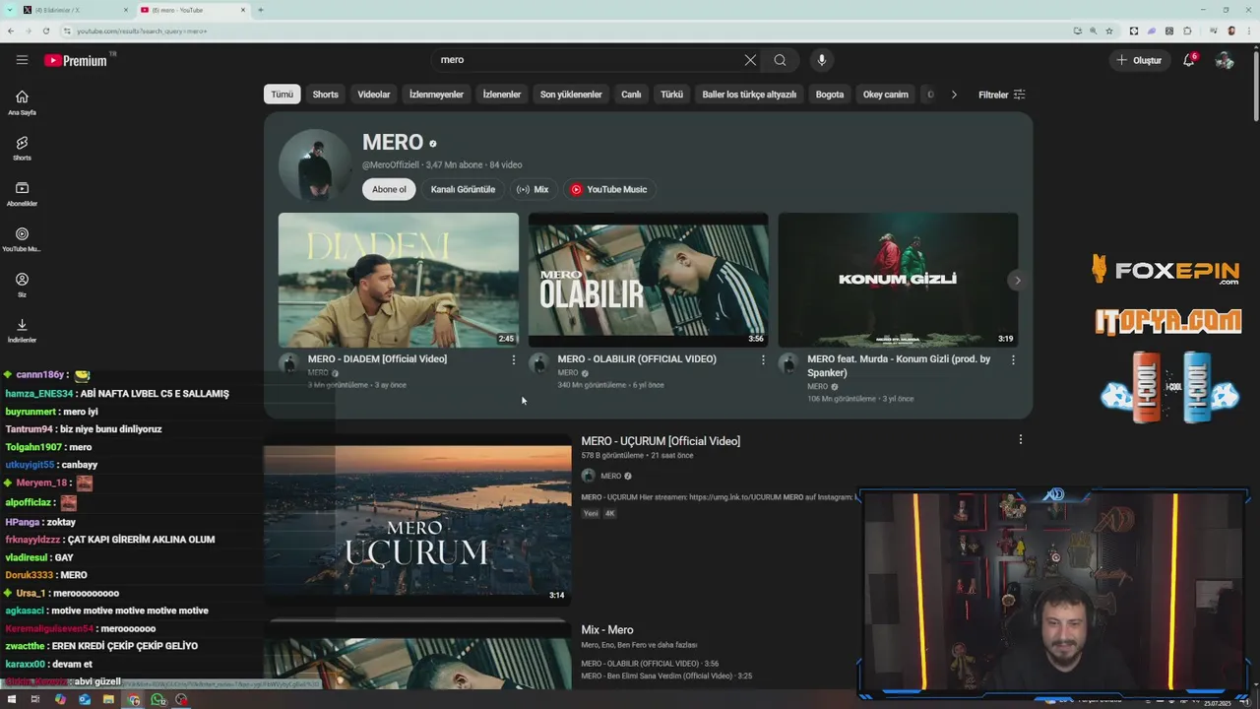
Task: Open MERO channel avatar picture
Action: coord(315,165)
